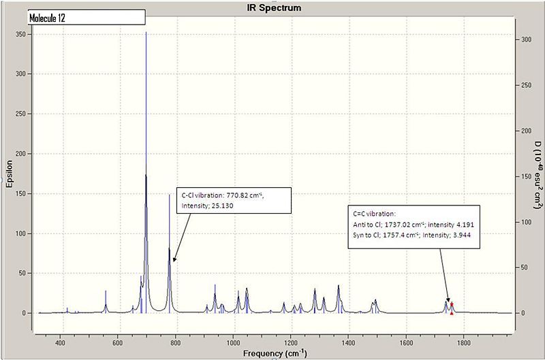Select the Molecule 12 label box

pos(87,18)
